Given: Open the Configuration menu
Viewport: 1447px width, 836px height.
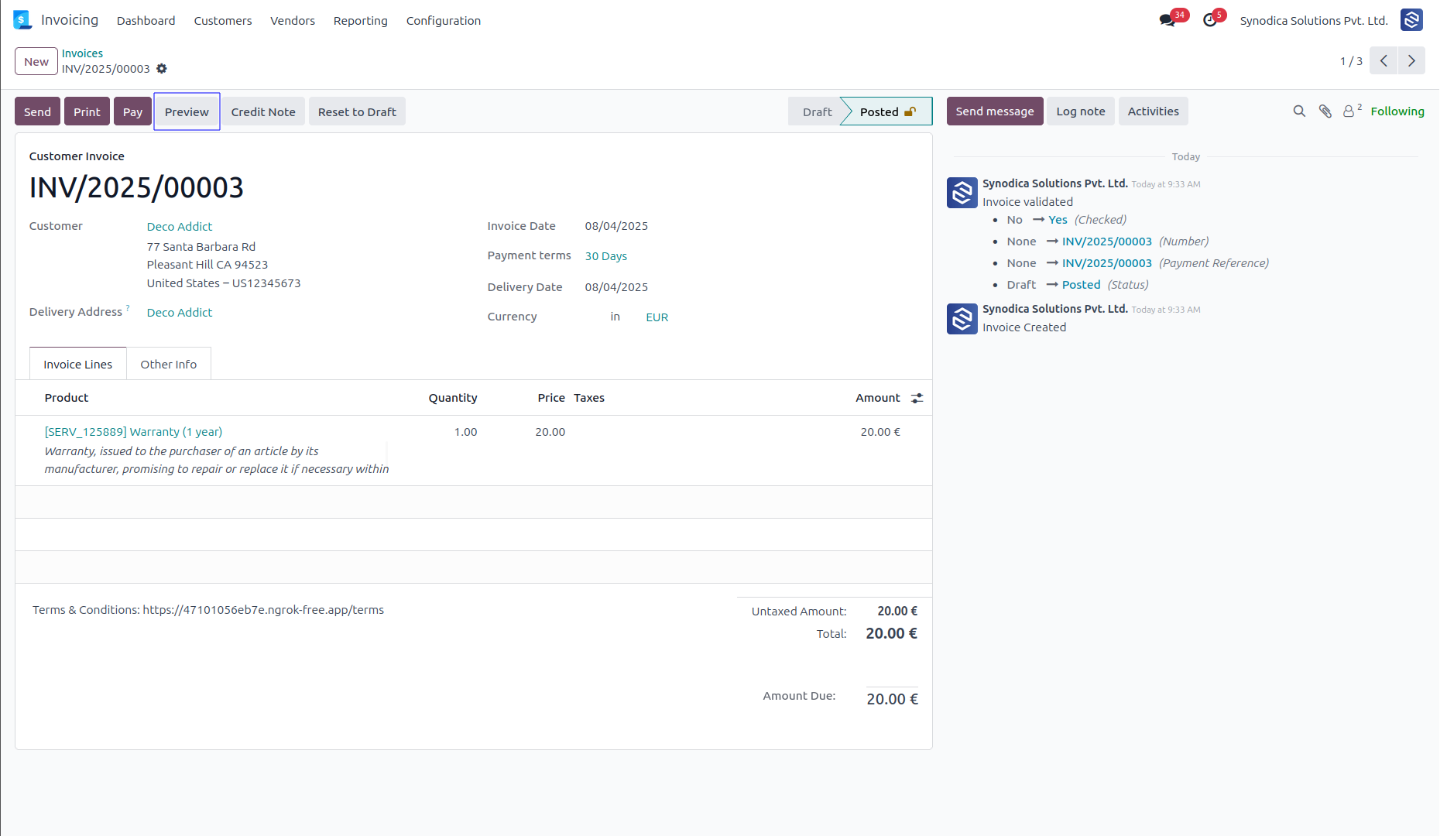Looking at the screenshot, I should click(444, 21).
